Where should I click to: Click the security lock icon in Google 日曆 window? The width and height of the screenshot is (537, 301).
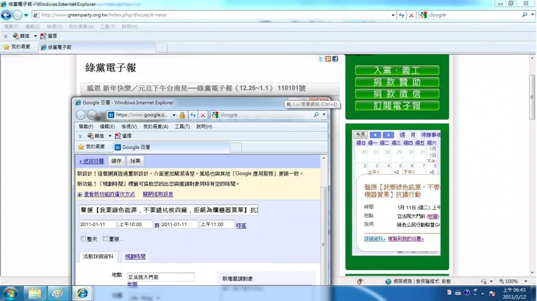click(x=182, y=115)
